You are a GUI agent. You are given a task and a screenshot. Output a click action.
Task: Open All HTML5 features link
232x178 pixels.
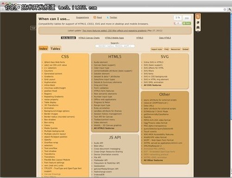[x=104, y=128]
